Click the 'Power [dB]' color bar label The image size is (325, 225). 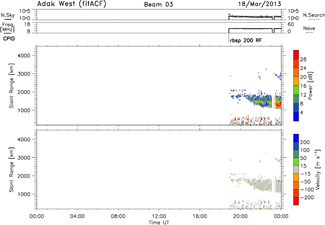point(310,86)
